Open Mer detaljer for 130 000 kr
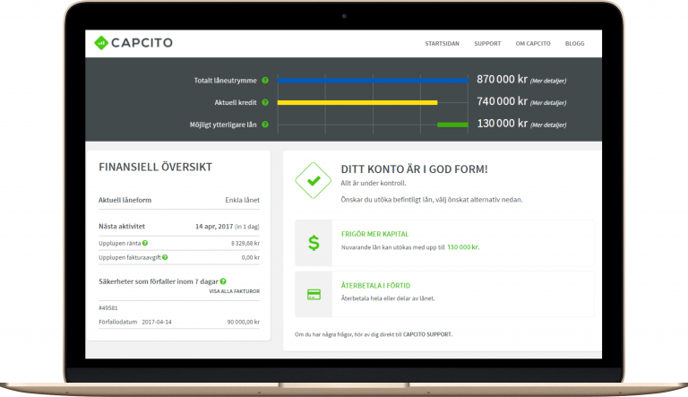 [548, 125]
